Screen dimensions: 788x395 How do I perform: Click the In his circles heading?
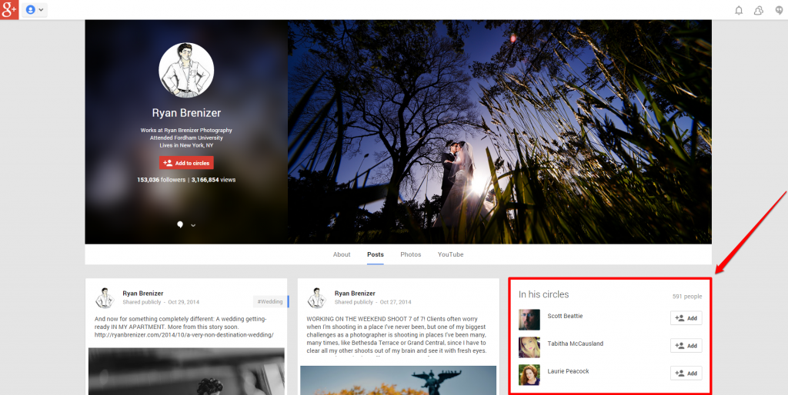pos(544,294)
